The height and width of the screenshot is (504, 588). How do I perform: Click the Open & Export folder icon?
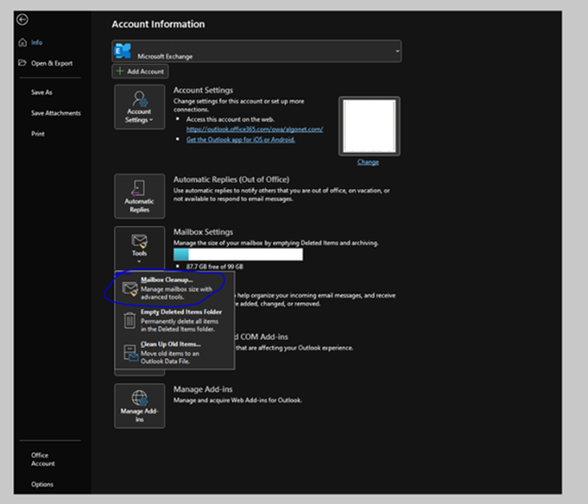point(23,62)
